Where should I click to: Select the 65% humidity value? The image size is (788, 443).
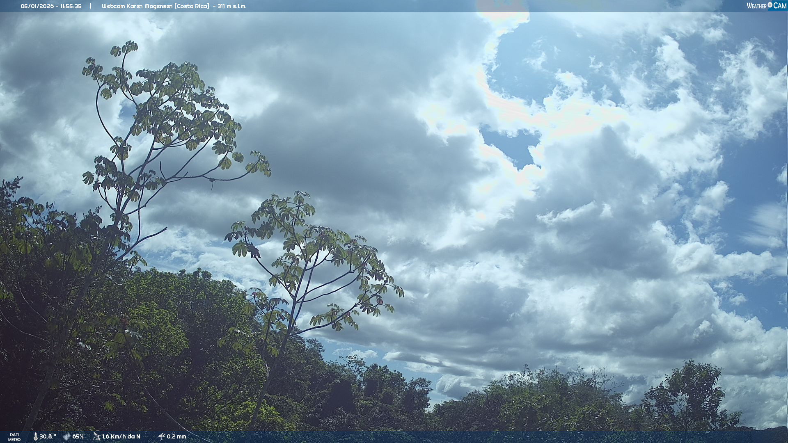[78, 436]
